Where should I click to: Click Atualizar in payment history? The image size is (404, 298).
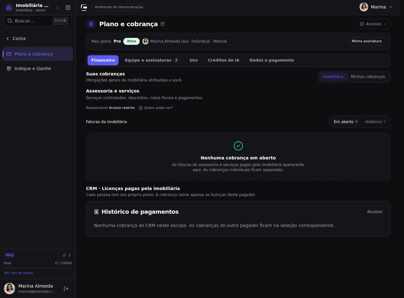[x=375, y=212]
